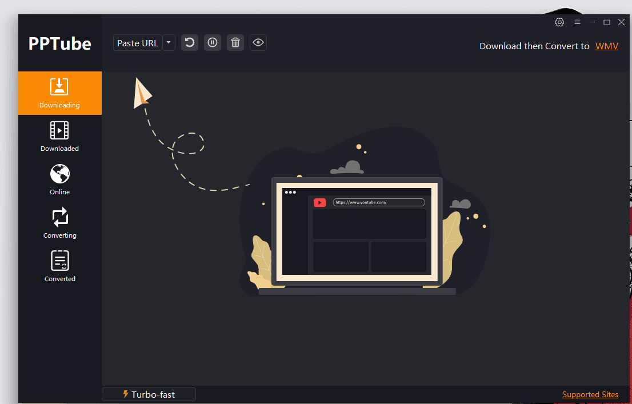Open settings via the gear icon
The width and height of the screenshot is (632, 404).
pyautogui.click(x=559, y=22)
